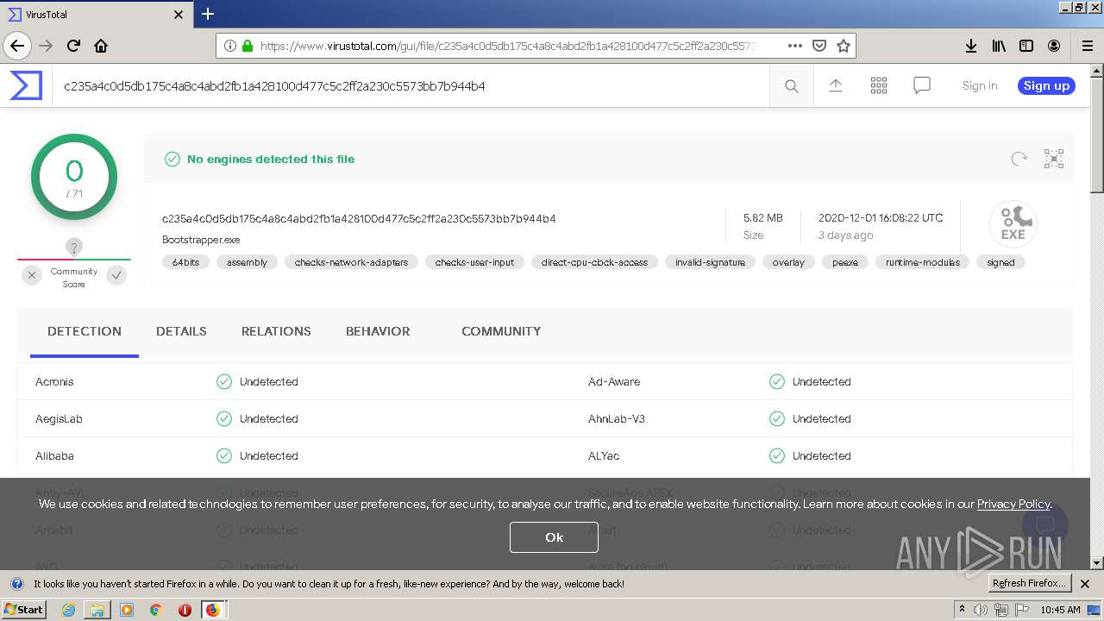Click the 64bits tag
Image resolution: width=1104 pixels, height=621 pixels.
tap(185, 262)
